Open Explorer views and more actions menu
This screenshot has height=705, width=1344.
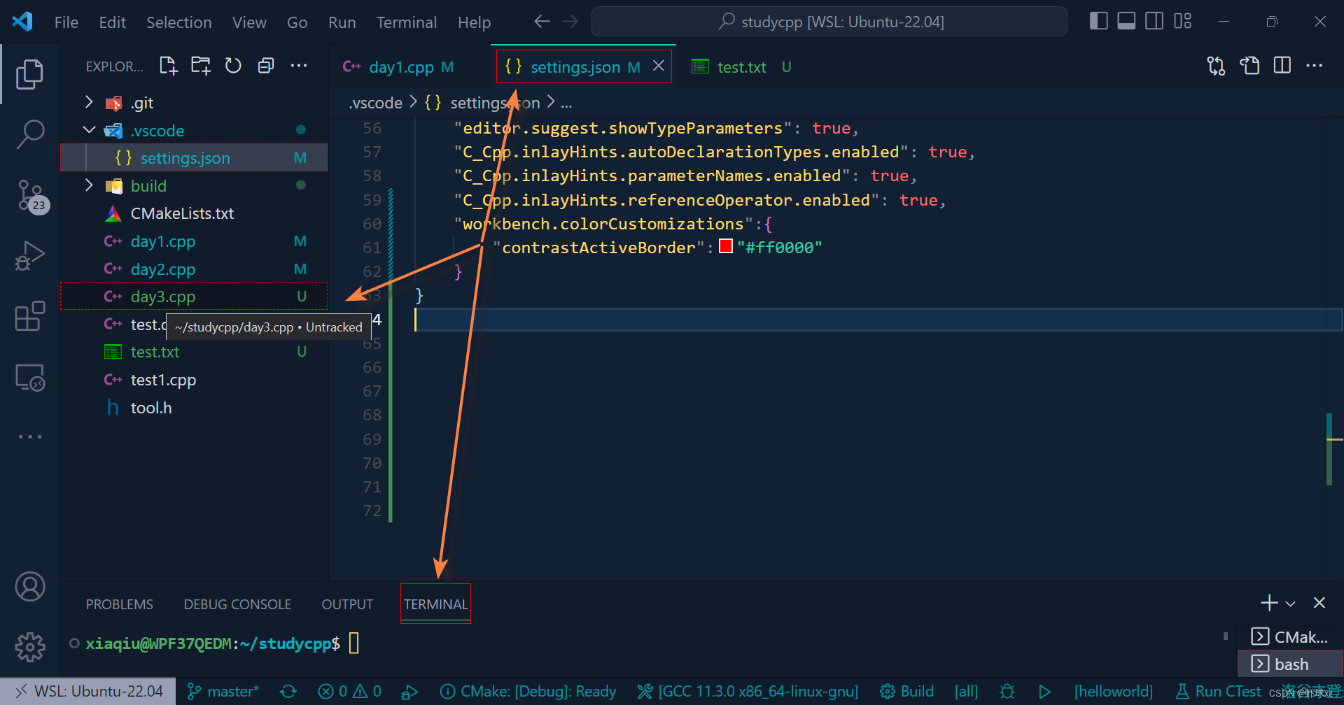coord(299,66)
